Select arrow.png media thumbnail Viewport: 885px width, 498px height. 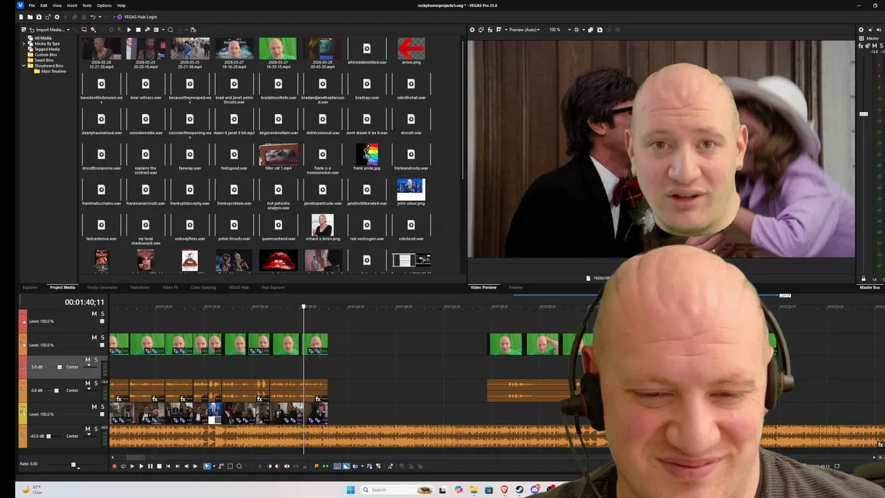tap(411, 48)
